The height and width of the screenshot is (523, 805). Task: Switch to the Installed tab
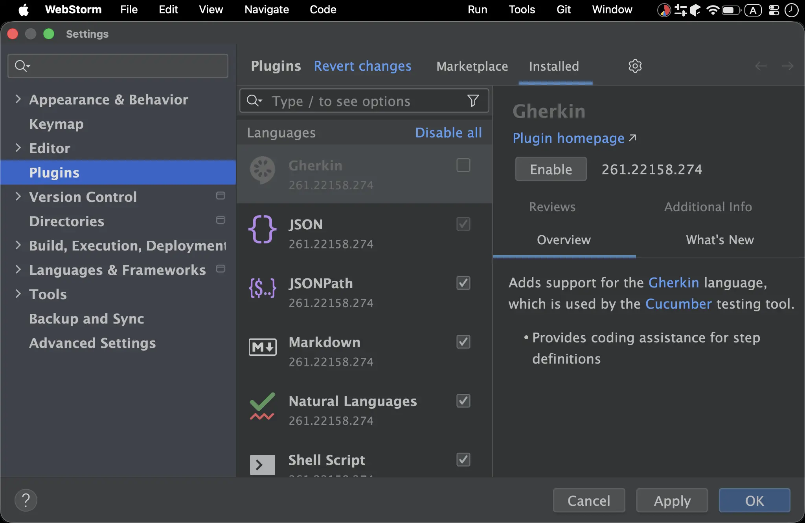click(554, 66)
